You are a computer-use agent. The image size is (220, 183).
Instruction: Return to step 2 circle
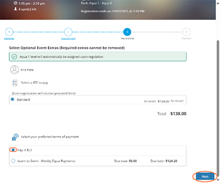point(68,32)
